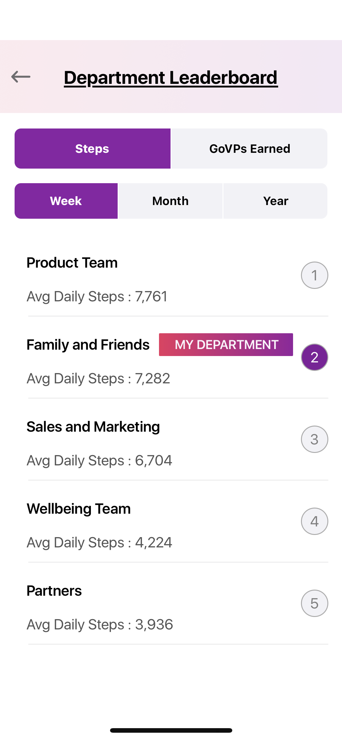The height and width of the screenshot is (740, 342).
Task: Open the Department Leaderboard title link
Action: 171,77
